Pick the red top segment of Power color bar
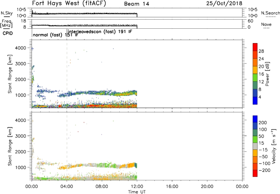Image resolution: width=280 pixels, height=194 pixels. [255, 47]
